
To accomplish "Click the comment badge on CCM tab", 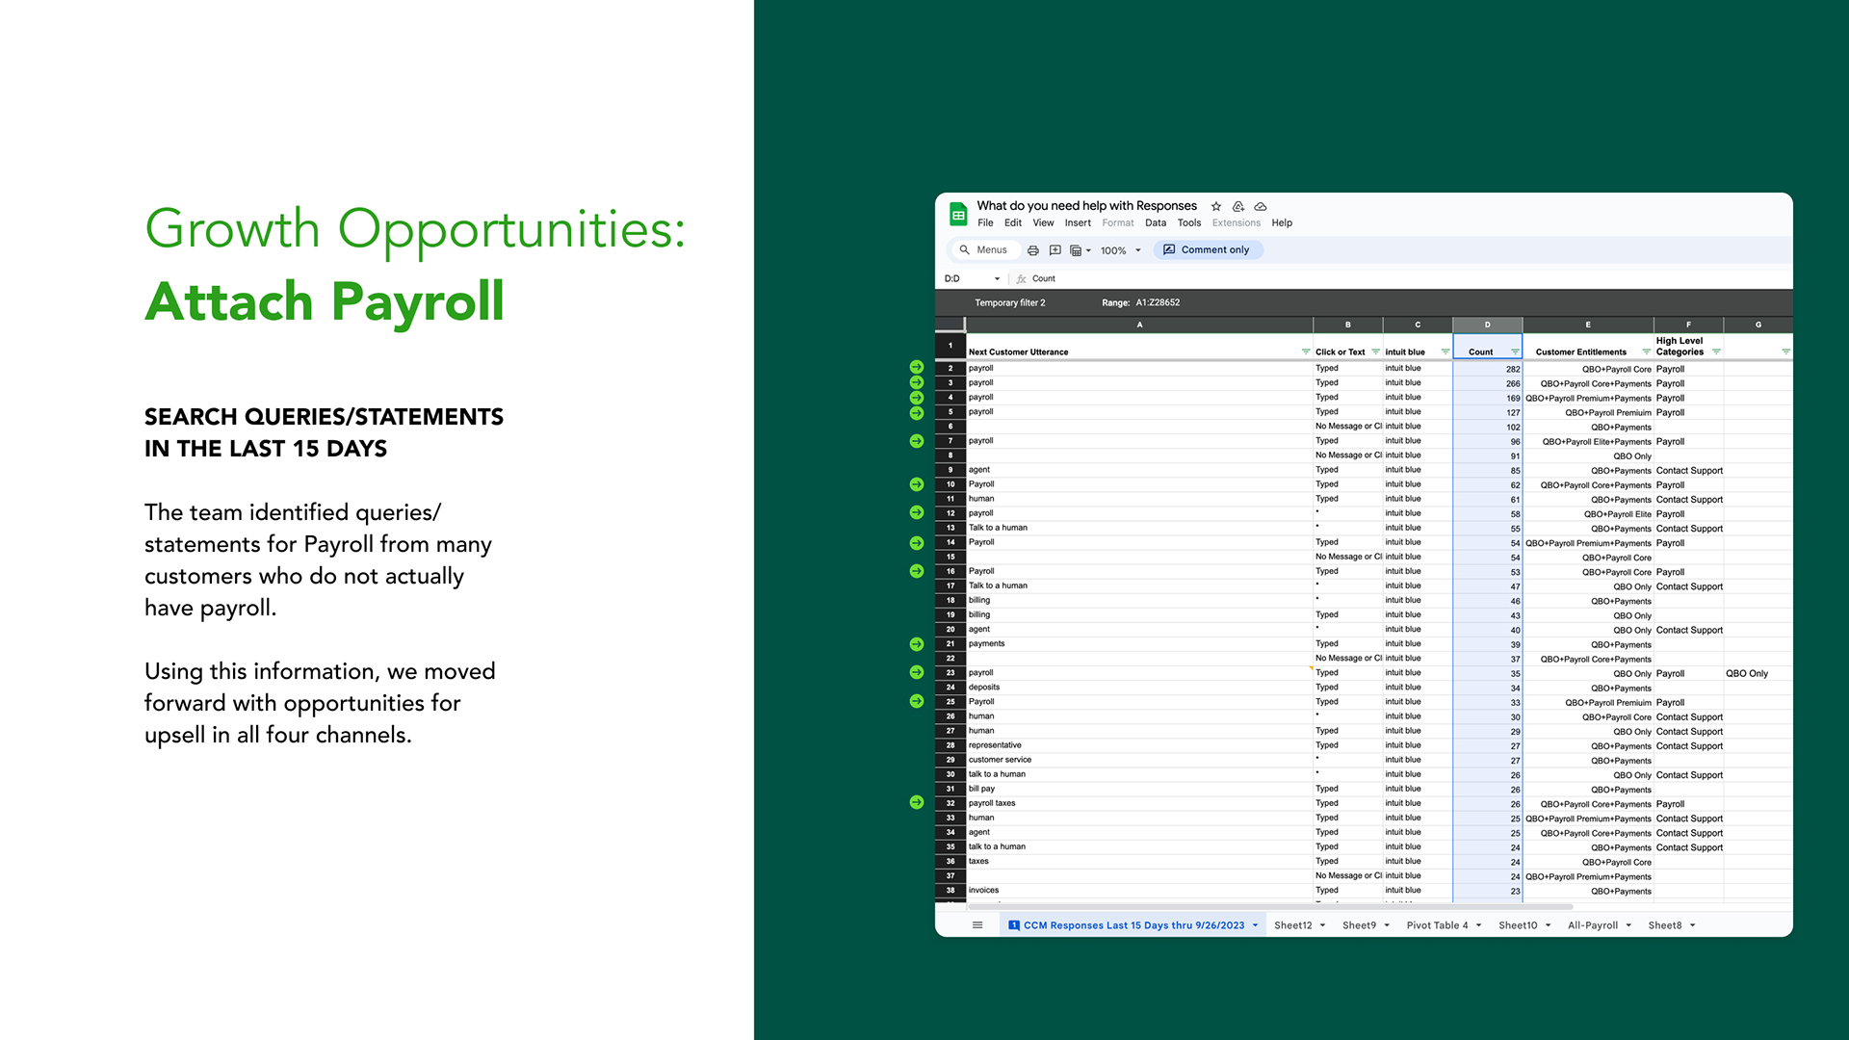I will (1013, 925).
